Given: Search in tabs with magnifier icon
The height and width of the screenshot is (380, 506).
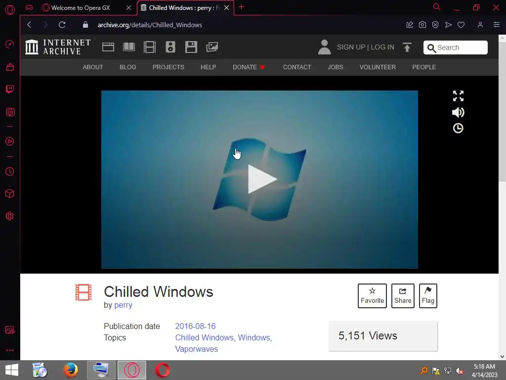Looking at the screenshot, I should pos(437,7).
